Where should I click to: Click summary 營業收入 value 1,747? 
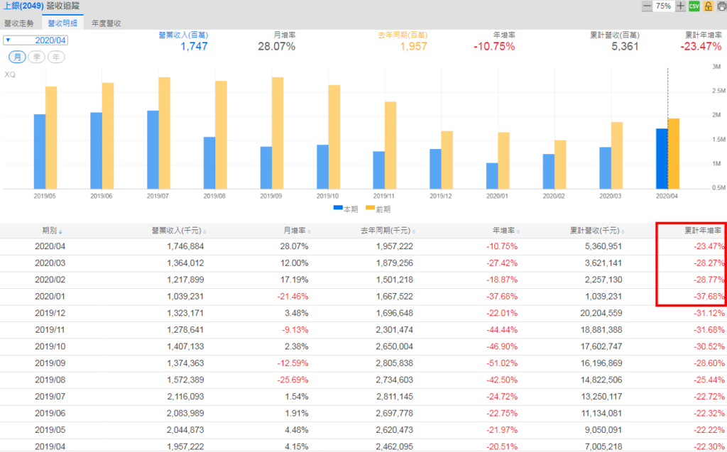(x=194, y=46)
